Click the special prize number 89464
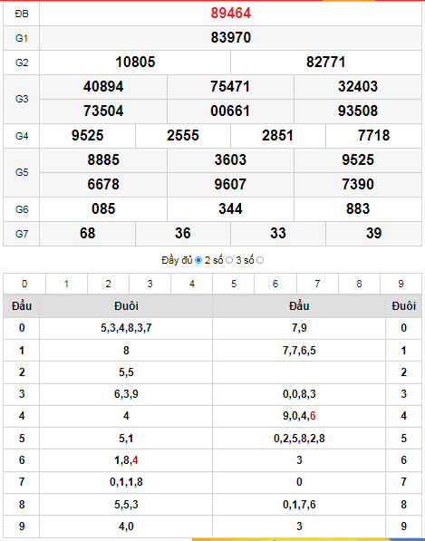 point(231,13)
